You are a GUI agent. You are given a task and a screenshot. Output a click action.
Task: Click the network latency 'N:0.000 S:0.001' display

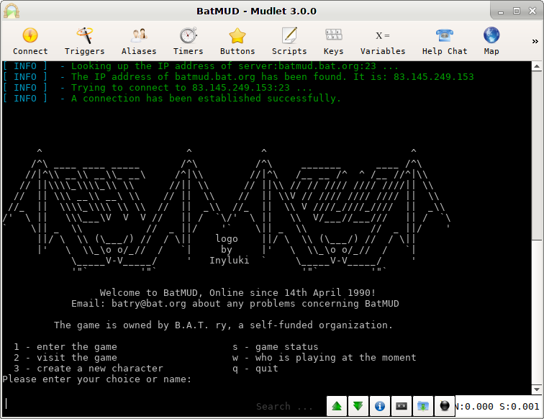pyautogui.click(x=497, y=406)
